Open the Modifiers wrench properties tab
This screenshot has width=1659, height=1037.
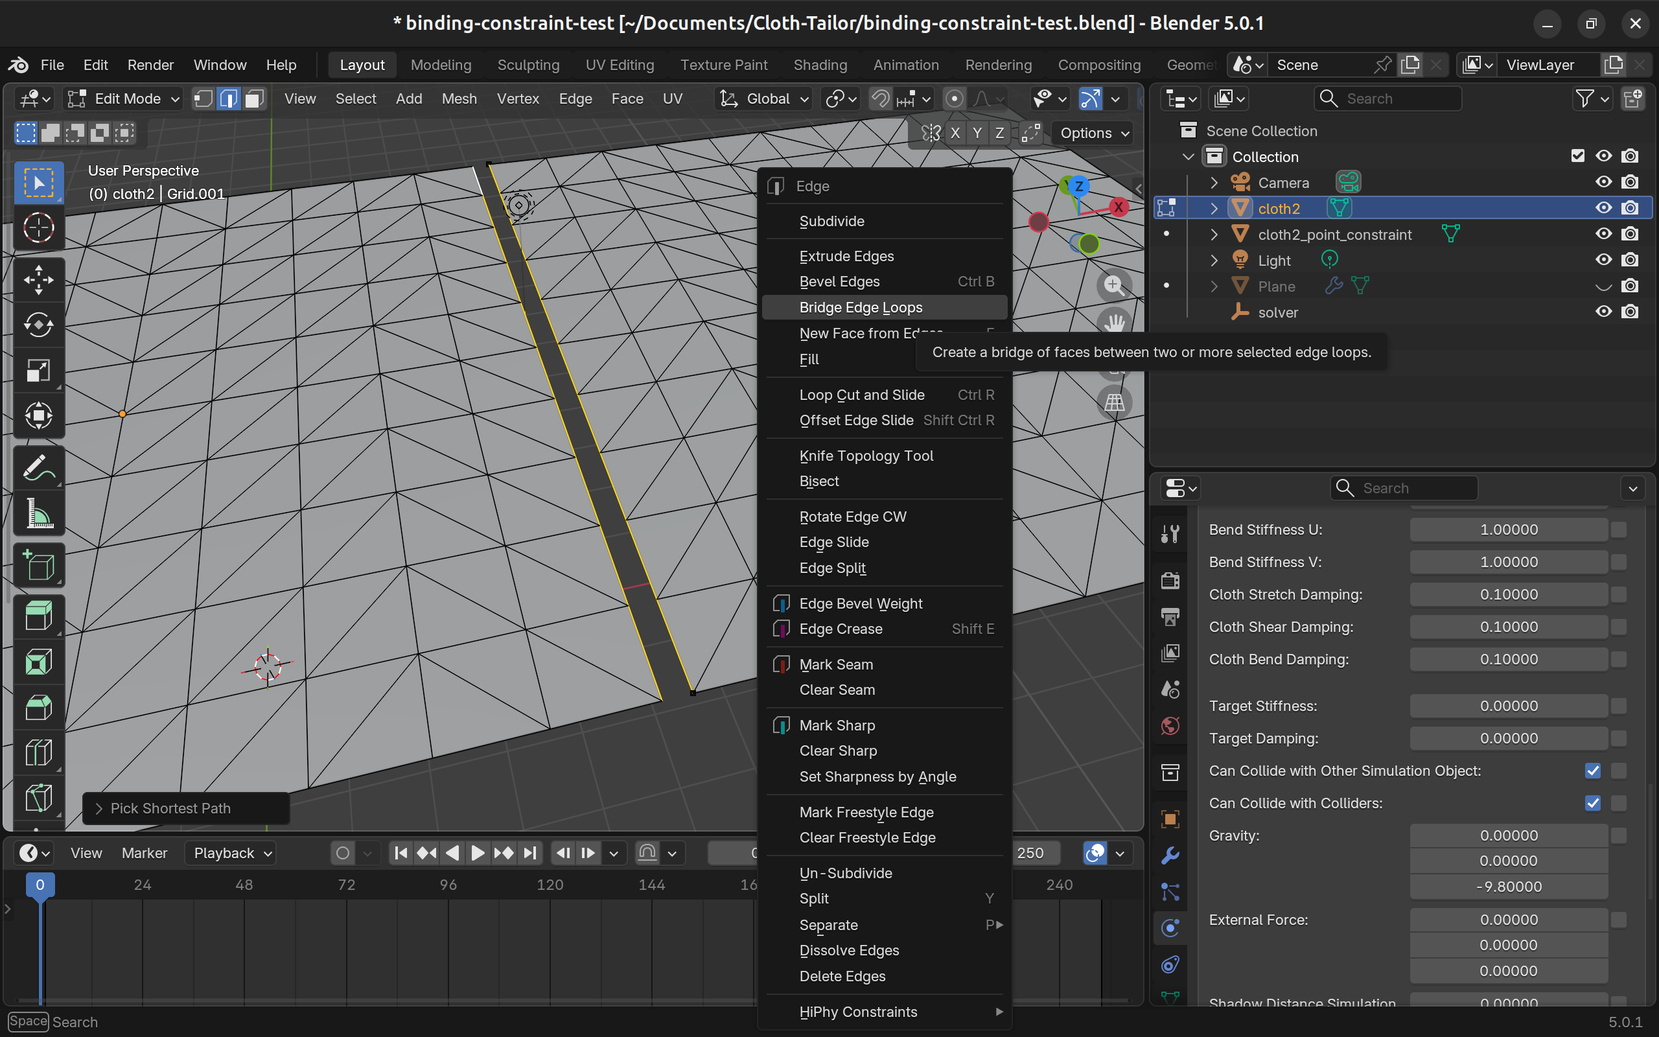(1170, 856)
